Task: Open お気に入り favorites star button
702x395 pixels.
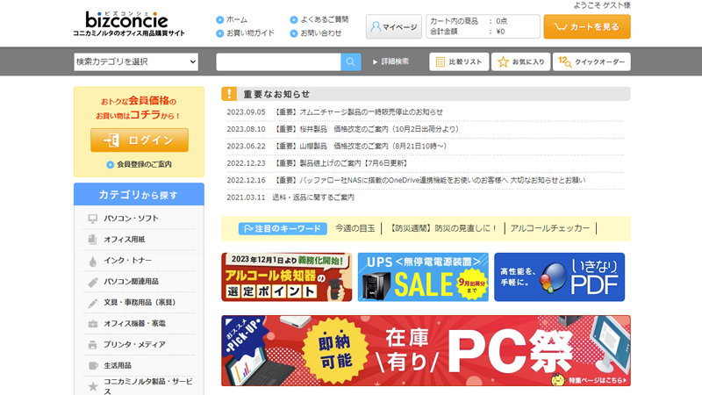Action: click(x=520, y=61)
